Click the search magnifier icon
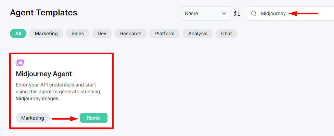334x136 pixels. 254,13
